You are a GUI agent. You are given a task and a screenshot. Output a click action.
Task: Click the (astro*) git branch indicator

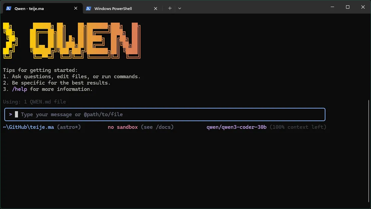(69, 127)
